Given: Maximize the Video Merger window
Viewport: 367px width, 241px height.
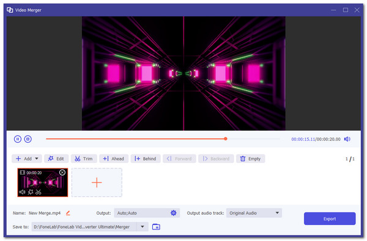Looking at the screenshot, I should (x=345, y=10).
